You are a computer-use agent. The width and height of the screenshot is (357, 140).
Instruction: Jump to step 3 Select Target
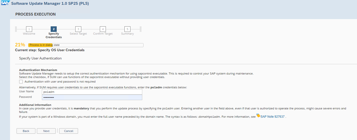tap(78, 29)
